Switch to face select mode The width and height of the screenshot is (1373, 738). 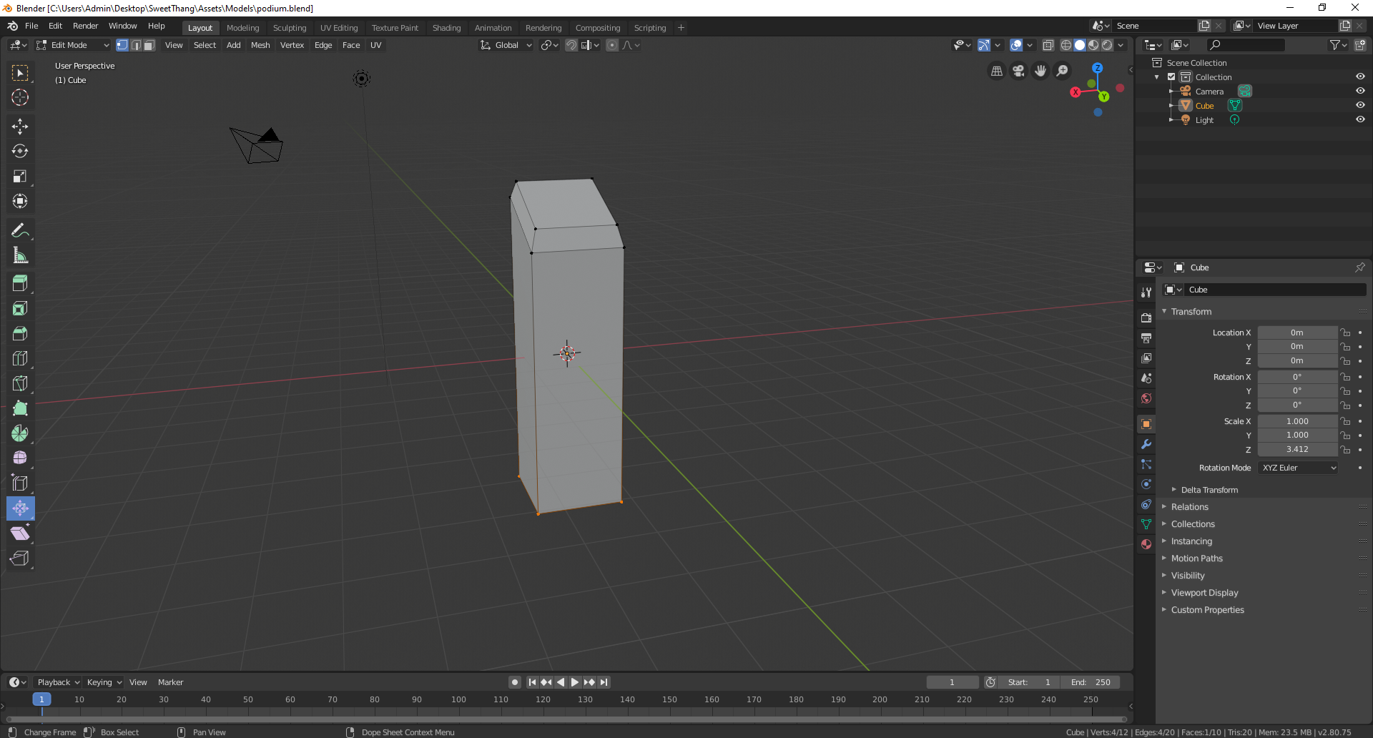149,45
